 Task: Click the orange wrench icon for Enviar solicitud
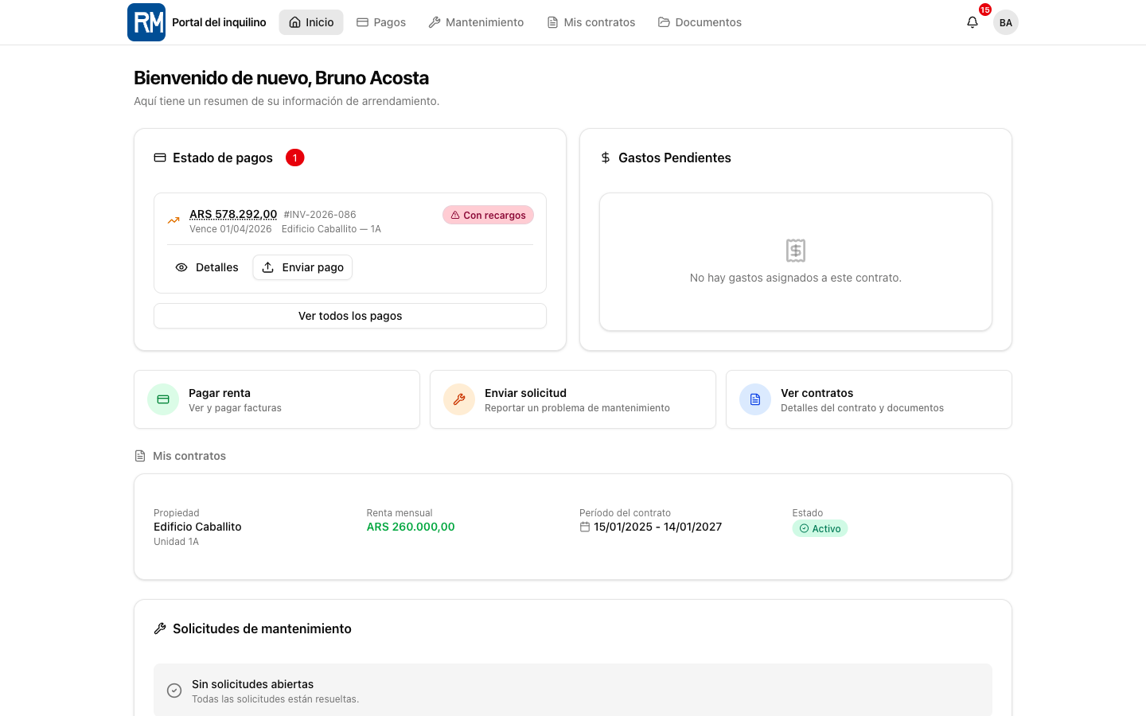coord(459,399)
